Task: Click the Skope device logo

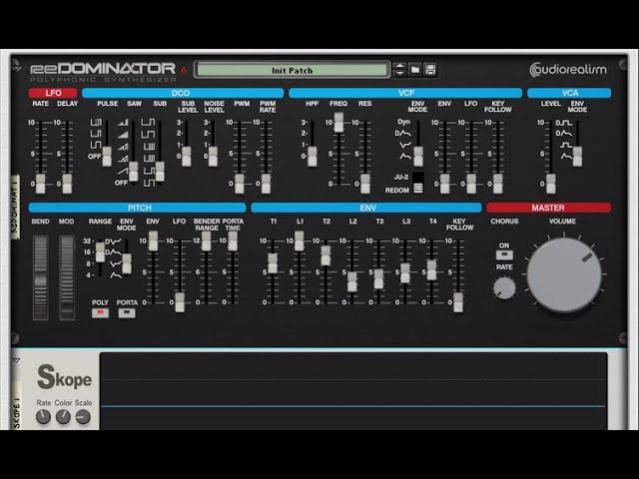Action: point(64,378)
